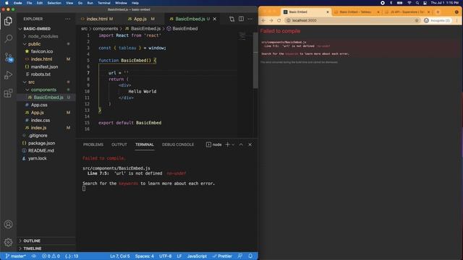Screen dimensions: 463x260
Task: Expand the Timeline section
Action: [32, 248]
